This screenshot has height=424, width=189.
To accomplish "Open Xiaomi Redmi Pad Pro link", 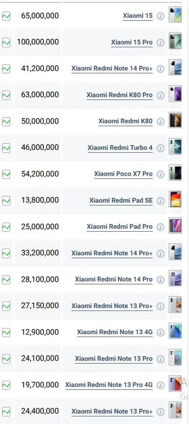I will click(120, 227).
